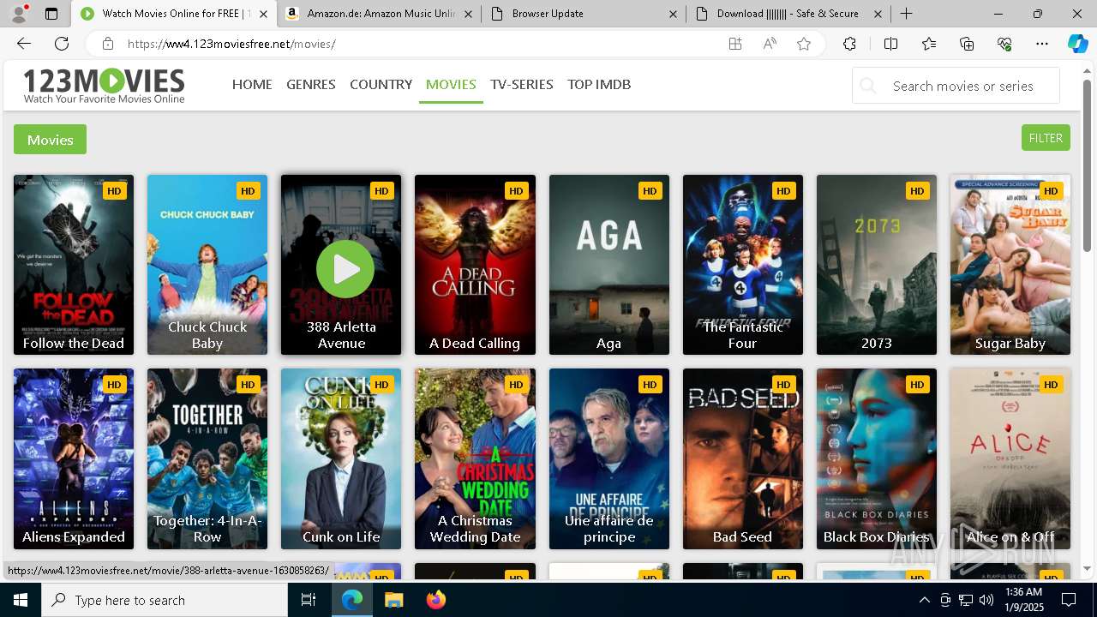Close the 123Movies tab
The width and height of the screenshot is (1097, 617).
click(x=263, y=14)
